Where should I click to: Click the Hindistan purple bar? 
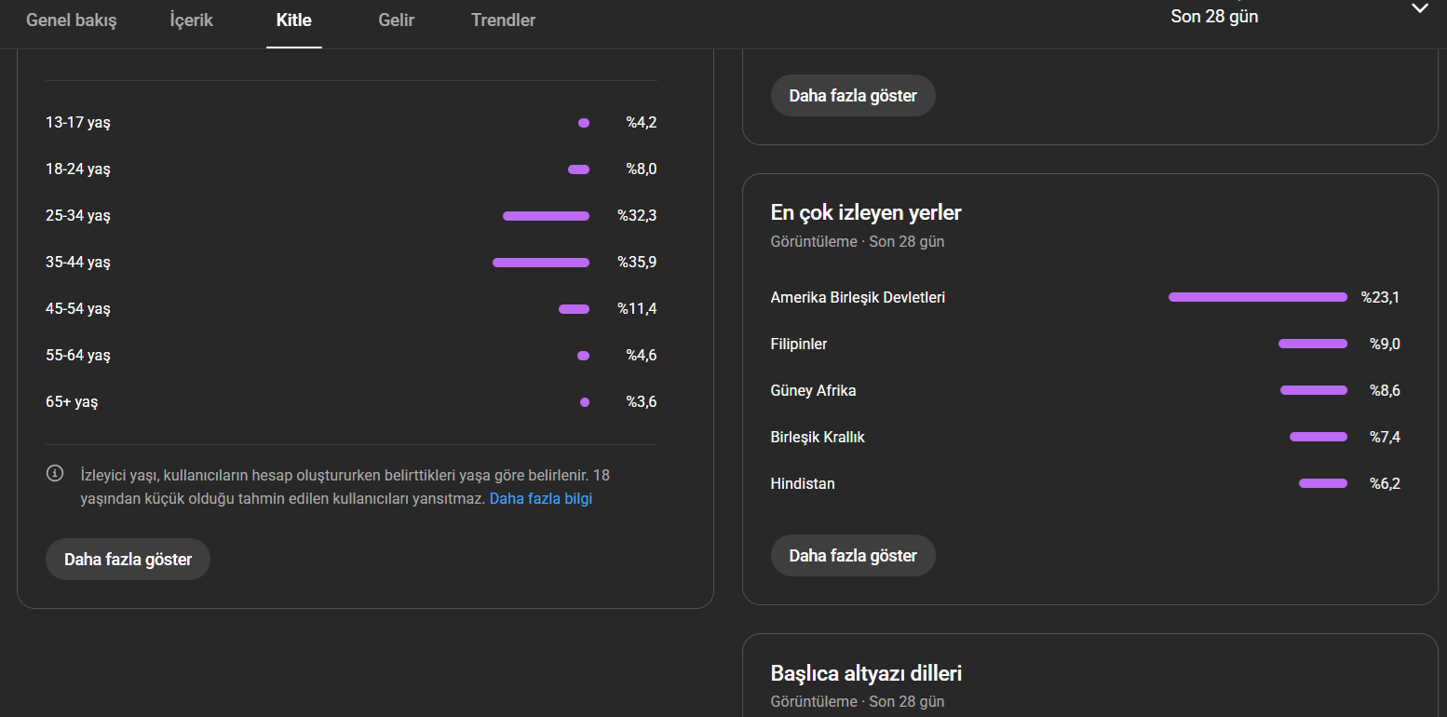(1323, 483)
